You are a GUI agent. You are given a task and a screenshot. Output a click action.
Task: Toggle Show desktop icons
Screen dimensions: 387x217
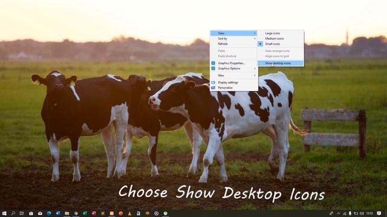(281, 63)
